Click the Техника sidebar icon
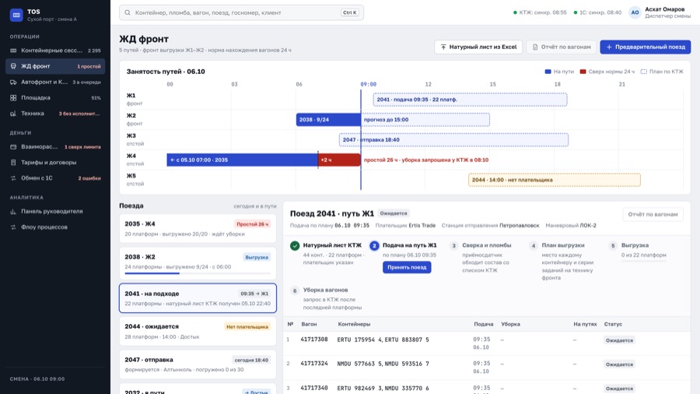This screenshot has width=700, height=394. [x=13, y=114]
